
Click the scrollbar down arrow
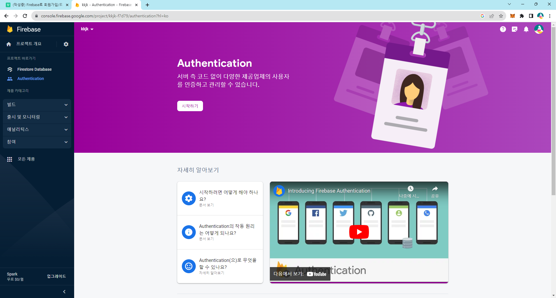pyautogui.click(x=553, y=295)
